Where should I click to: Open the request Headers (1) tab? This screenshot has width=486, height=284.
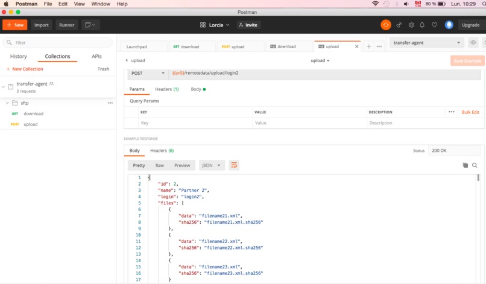(x=167, y=89)
